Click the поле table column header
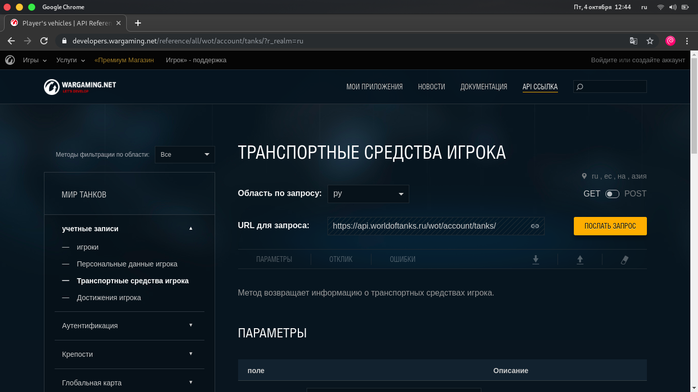The height and width of the screenshot is (392, 698). tap(256, 371)
